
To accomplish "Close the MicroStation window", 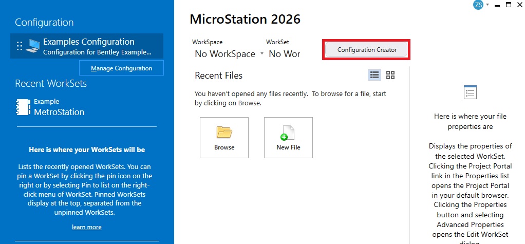I will (519, 5).
